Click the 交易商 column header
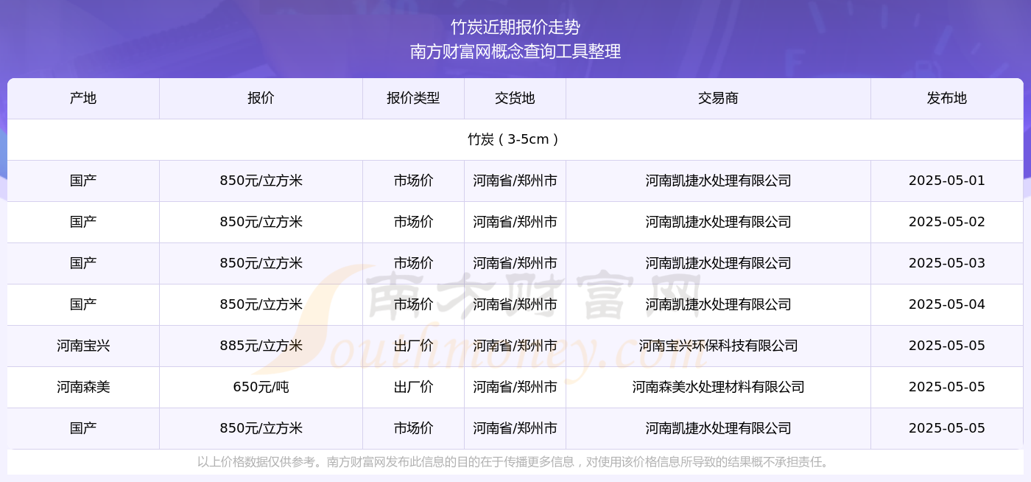The height and width of the screenshot is (482, 1031). click(718, 98)
